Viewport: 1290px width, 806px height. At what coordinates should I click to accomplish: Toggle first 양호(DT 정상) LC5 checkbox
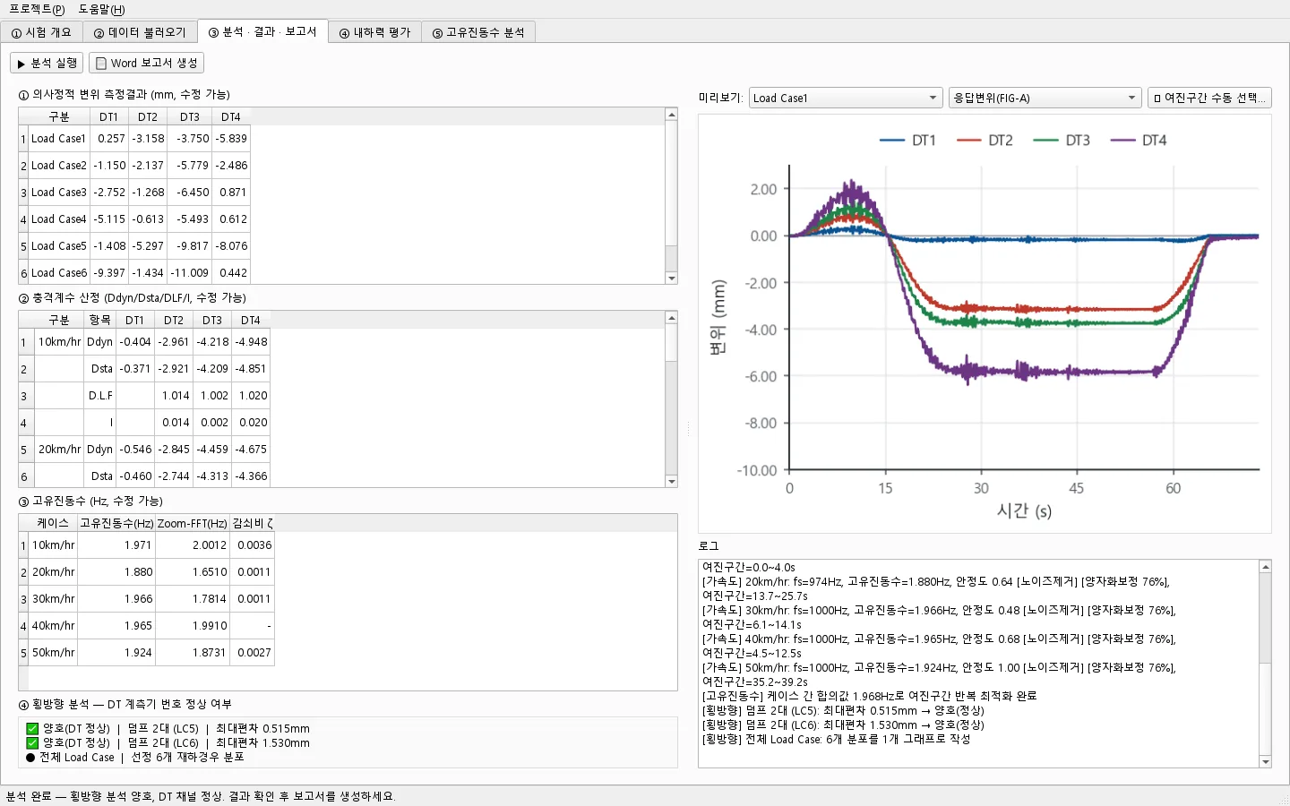(x=32, y=729)
